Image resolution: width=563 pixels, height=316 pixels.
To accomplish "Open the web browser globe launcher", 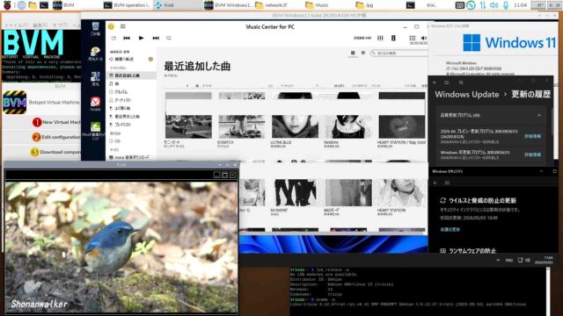I will click(21, 5).
